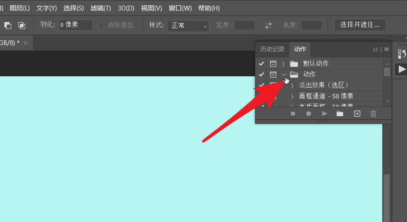
Task: Toggle checkmark for 默认动作 set
Action: (x=261, y=64)
